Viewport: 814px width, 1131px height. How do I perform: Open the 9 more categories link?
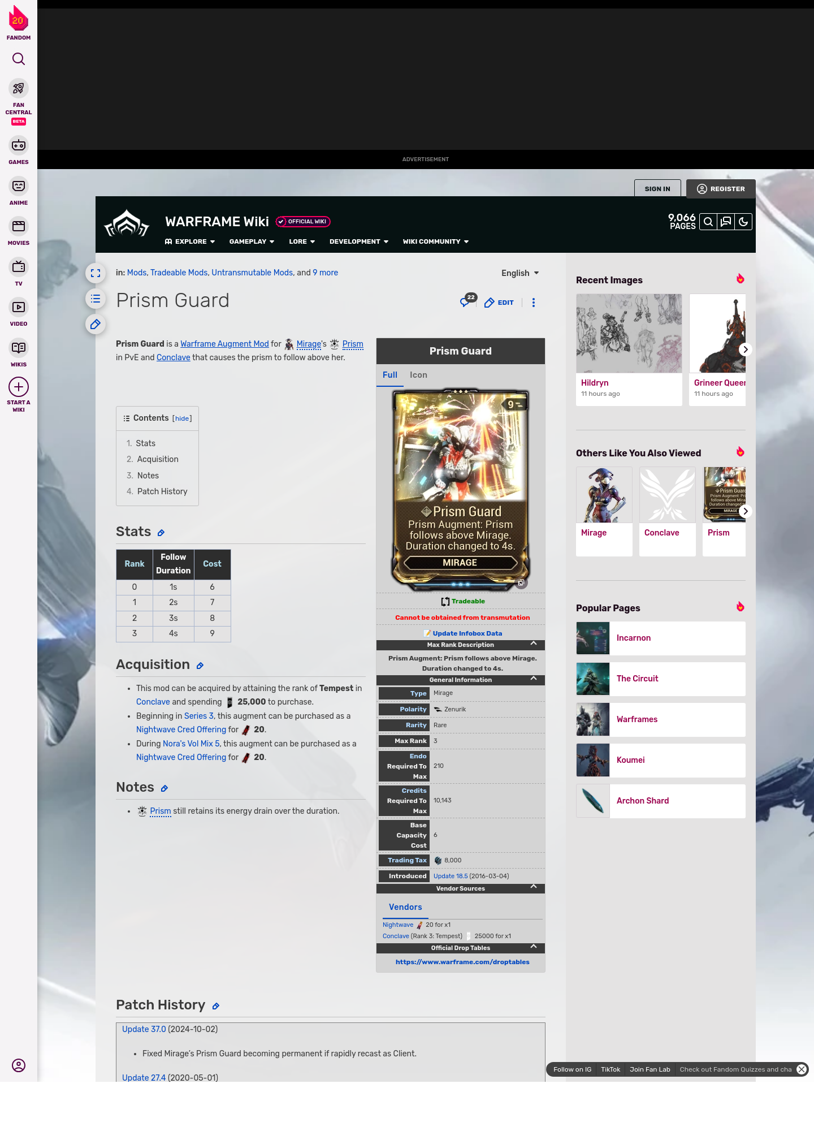point(325,273)
